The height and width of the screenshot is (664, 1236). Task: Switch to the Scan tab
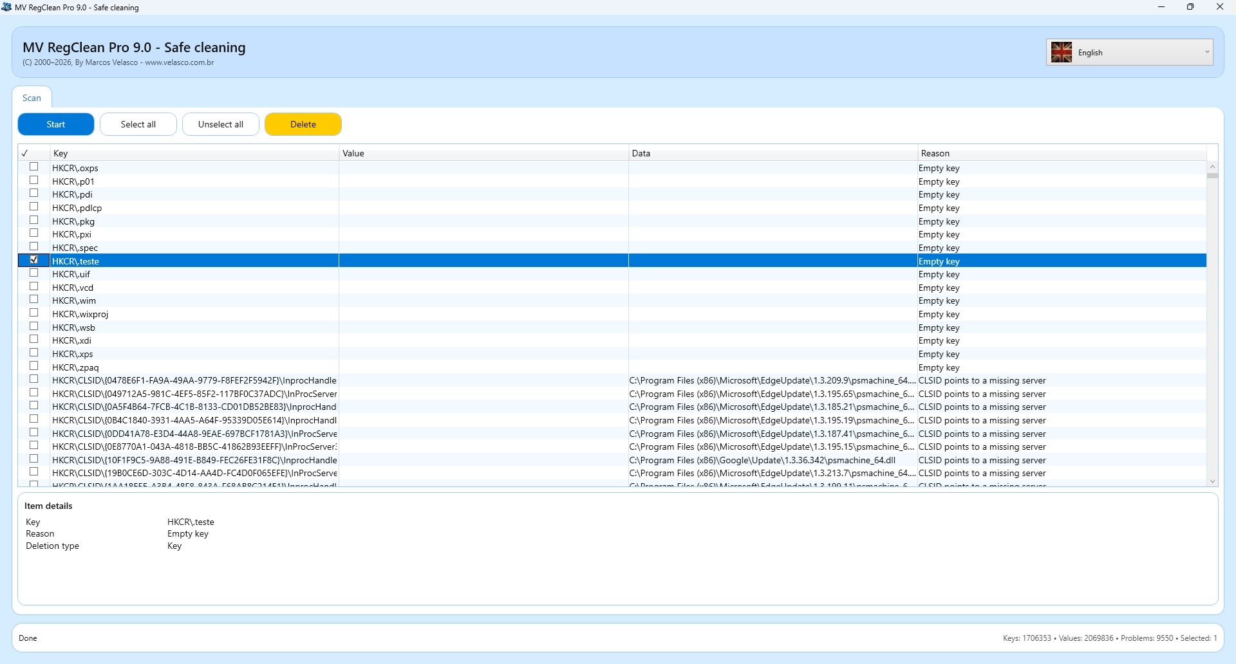point(32,98)
